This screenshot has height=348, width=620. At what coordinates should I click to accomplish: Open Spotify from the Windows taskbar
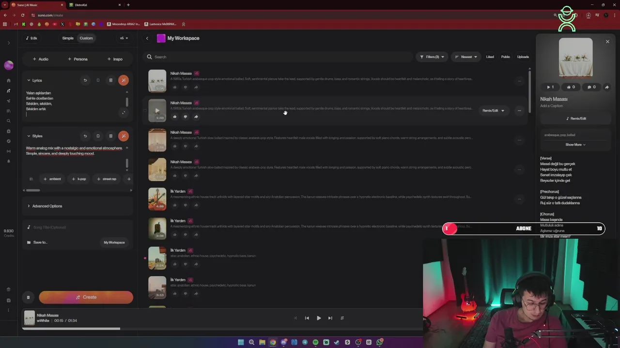click(x=315, y=342)
